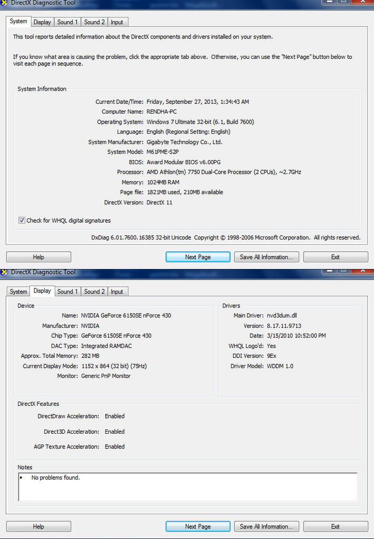The height and width of the screenshot is (539, 374).
Task: Click 282 MB total memory value
Action: 90,356
